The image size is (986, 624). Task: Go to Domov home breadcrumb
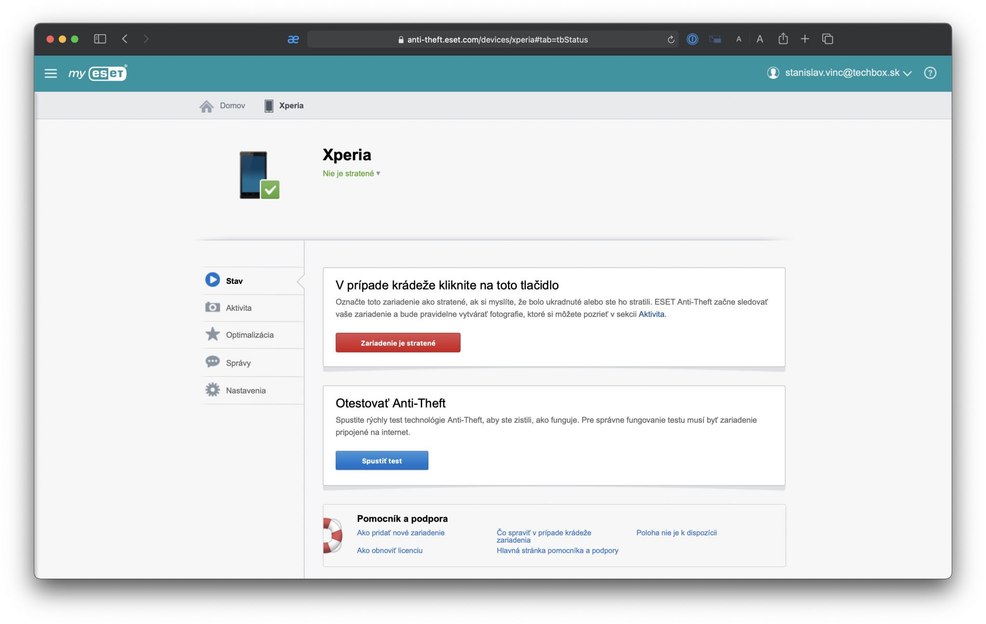pyautogui.click(x=232, y=105)
